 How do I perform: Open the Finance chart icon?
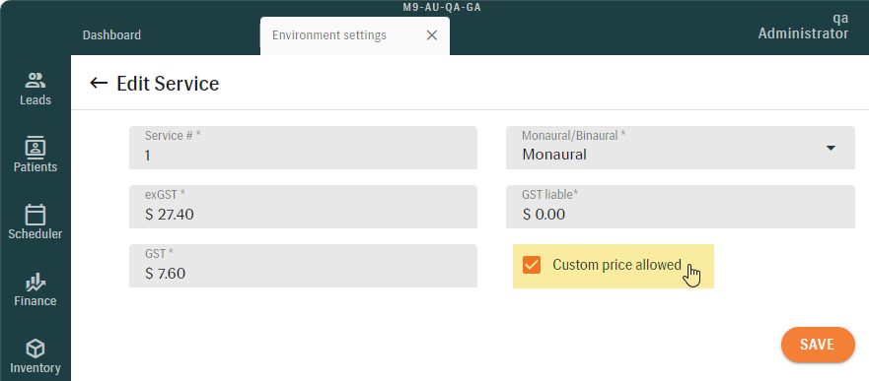click(36, 282)
